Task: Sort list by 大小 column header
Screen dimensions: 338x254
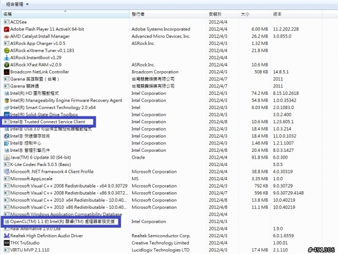Action: (x=255, y=14)
